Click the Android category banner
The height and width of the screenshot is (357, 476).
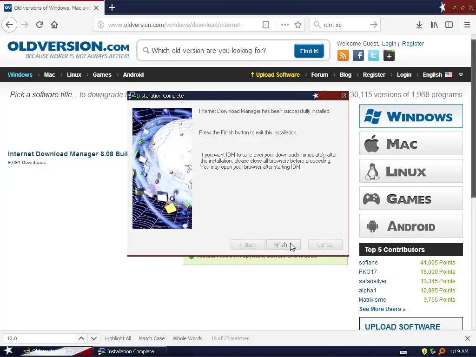coord(411,226)
